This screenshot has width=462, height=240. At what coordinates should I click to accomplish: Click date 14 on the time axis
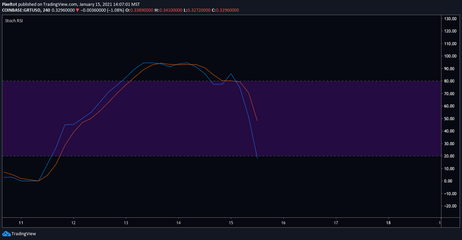point(178,222)
